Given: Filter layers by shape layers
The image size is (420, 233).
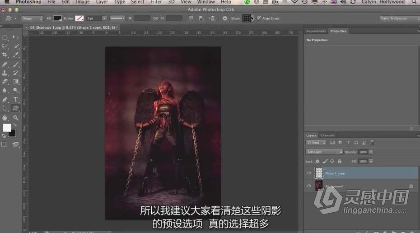Looking at the screenshot, I should click(356, 143).
